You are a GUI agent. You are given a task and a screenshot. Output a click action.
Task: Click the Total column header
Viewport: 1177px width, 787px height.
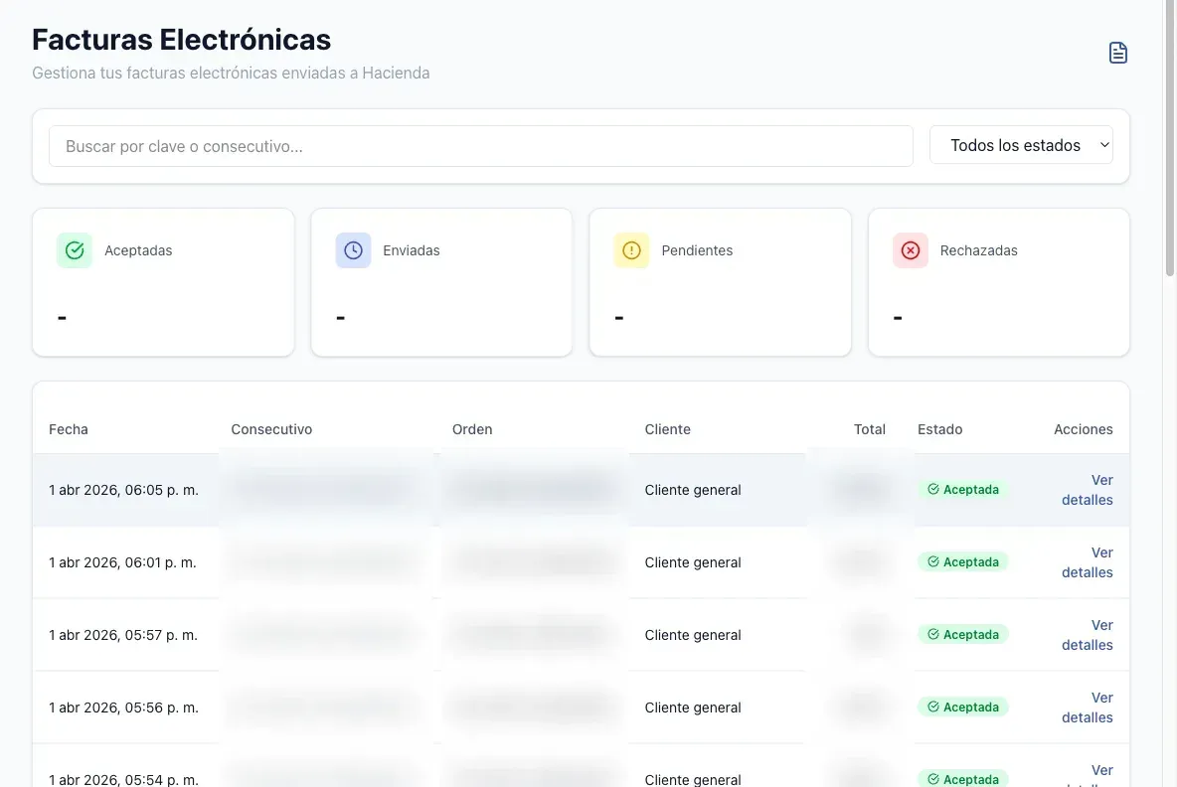pyautogui.click(x=869, y=429)
